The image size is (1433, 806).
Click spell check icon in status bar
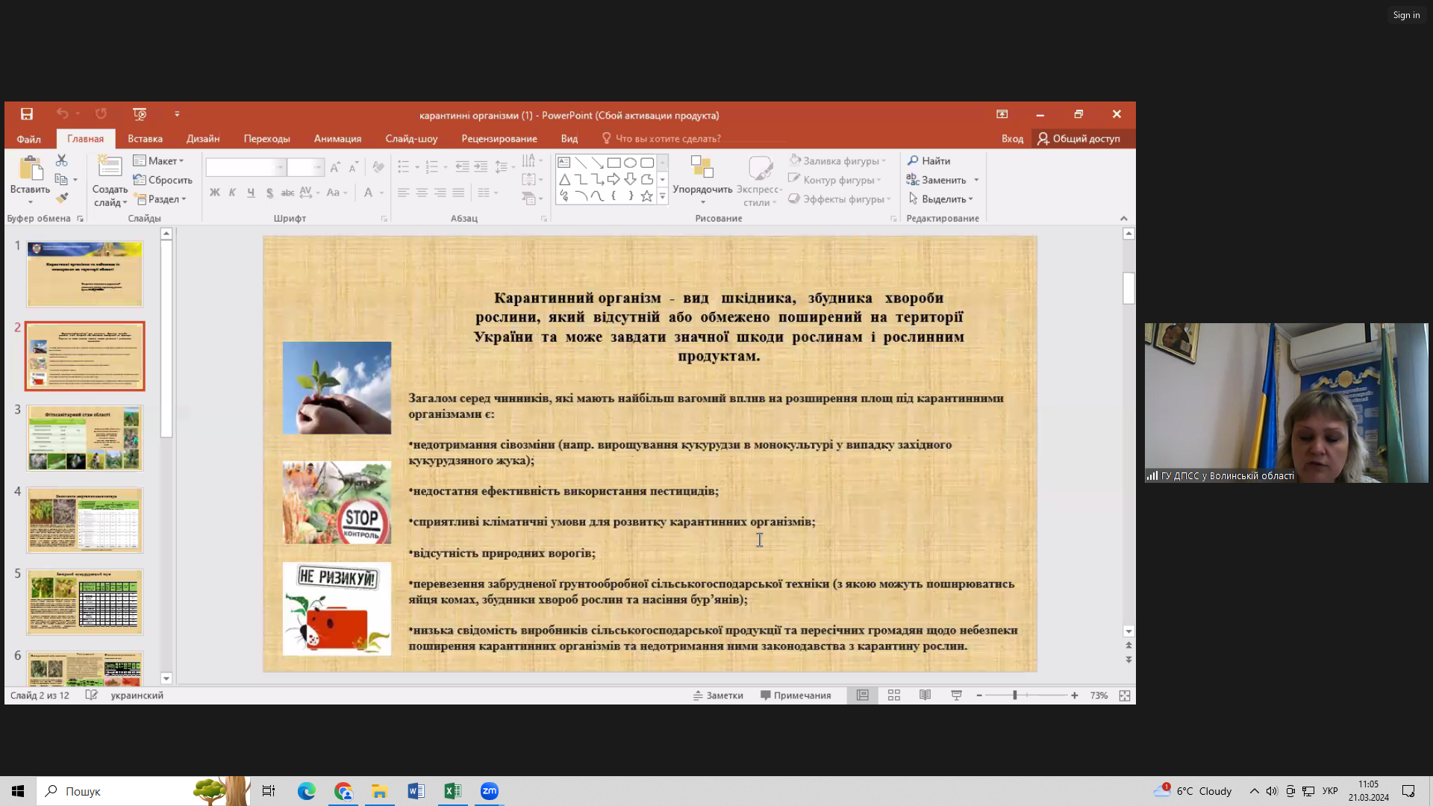(92, 696)
